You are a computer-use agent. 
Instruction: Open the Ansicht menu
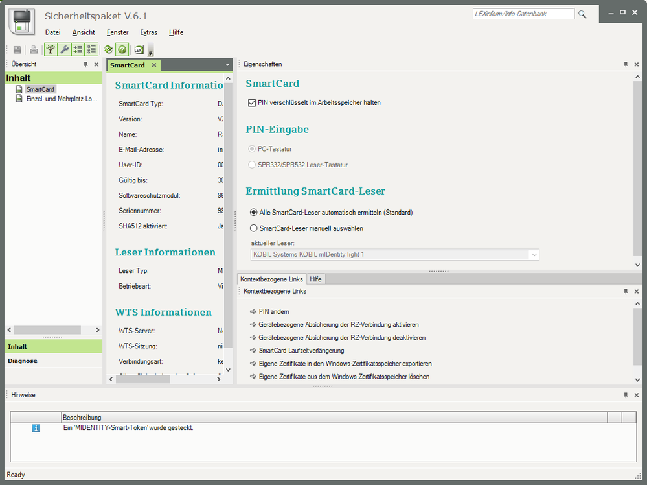click(84, 32)
